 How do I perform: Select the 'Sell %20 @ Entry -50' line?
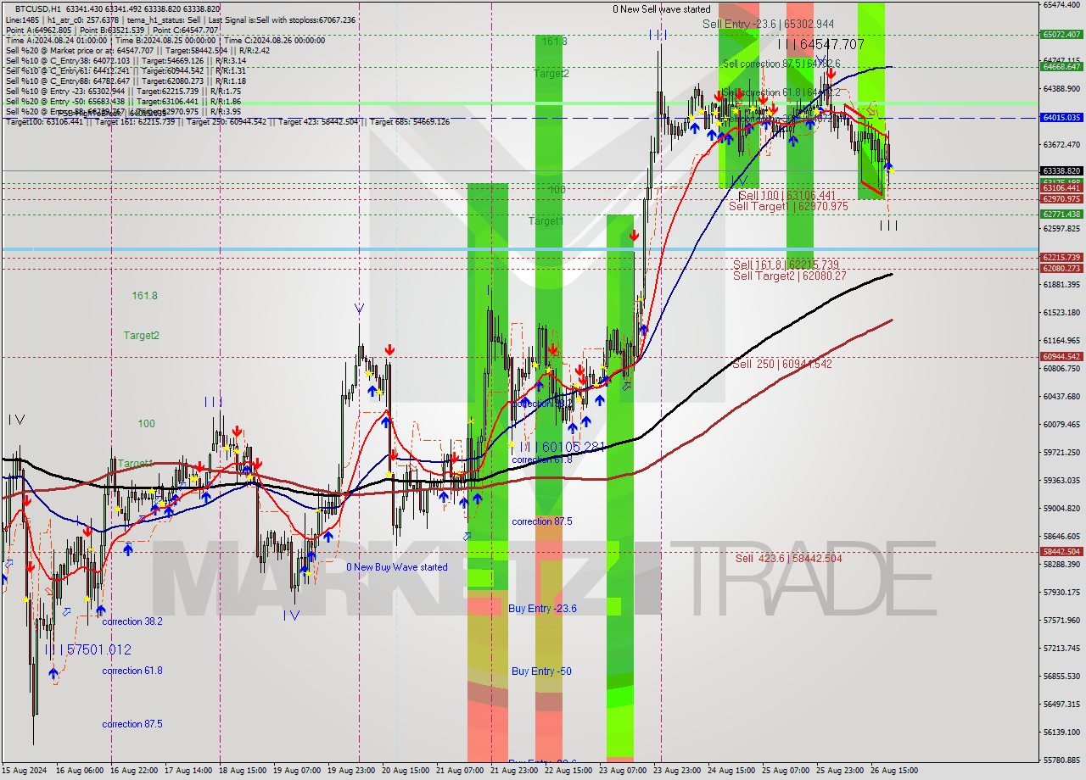coord(123,101)
